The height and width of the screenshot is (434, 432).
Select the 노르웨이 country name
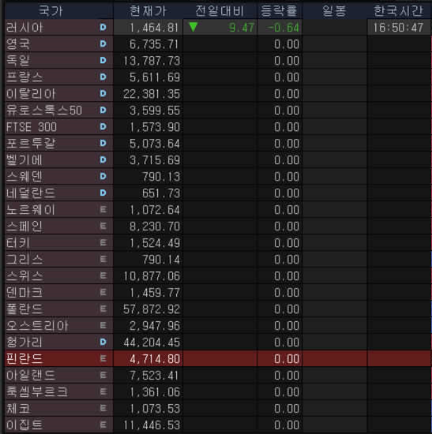pos(31,210)
